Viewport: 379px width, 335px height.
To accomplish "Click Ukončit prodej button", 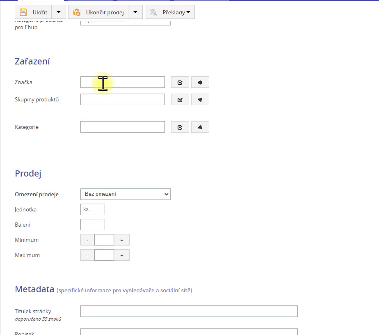I will (98, 12).
